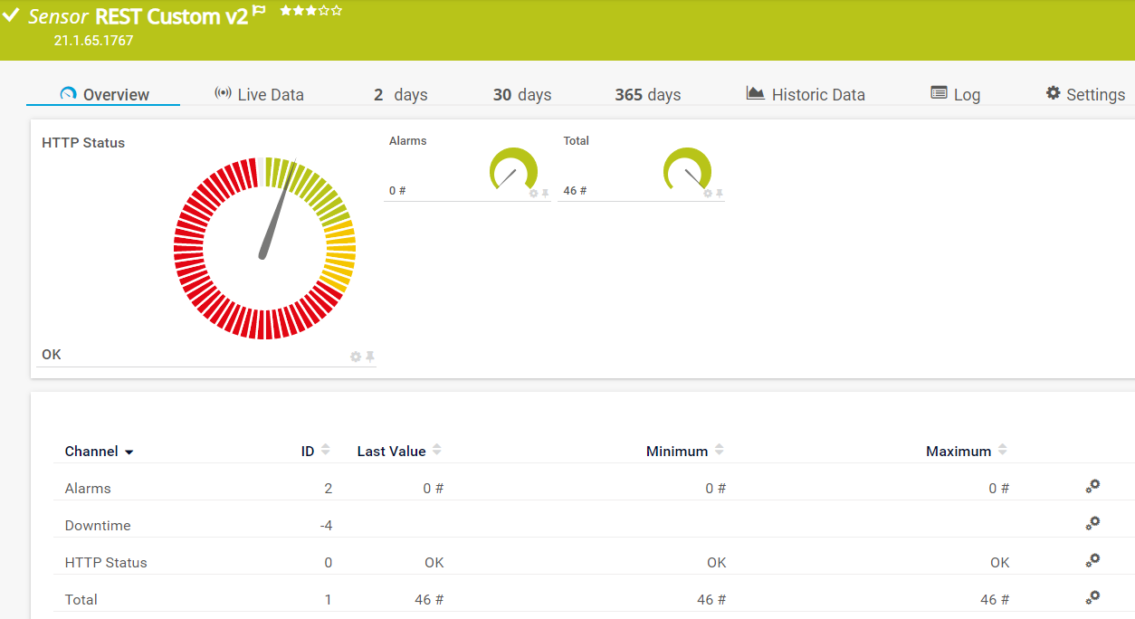The image size is (1135, 619).
Task: Pin the Alarms mini gauge
Action: click(545, 193)
